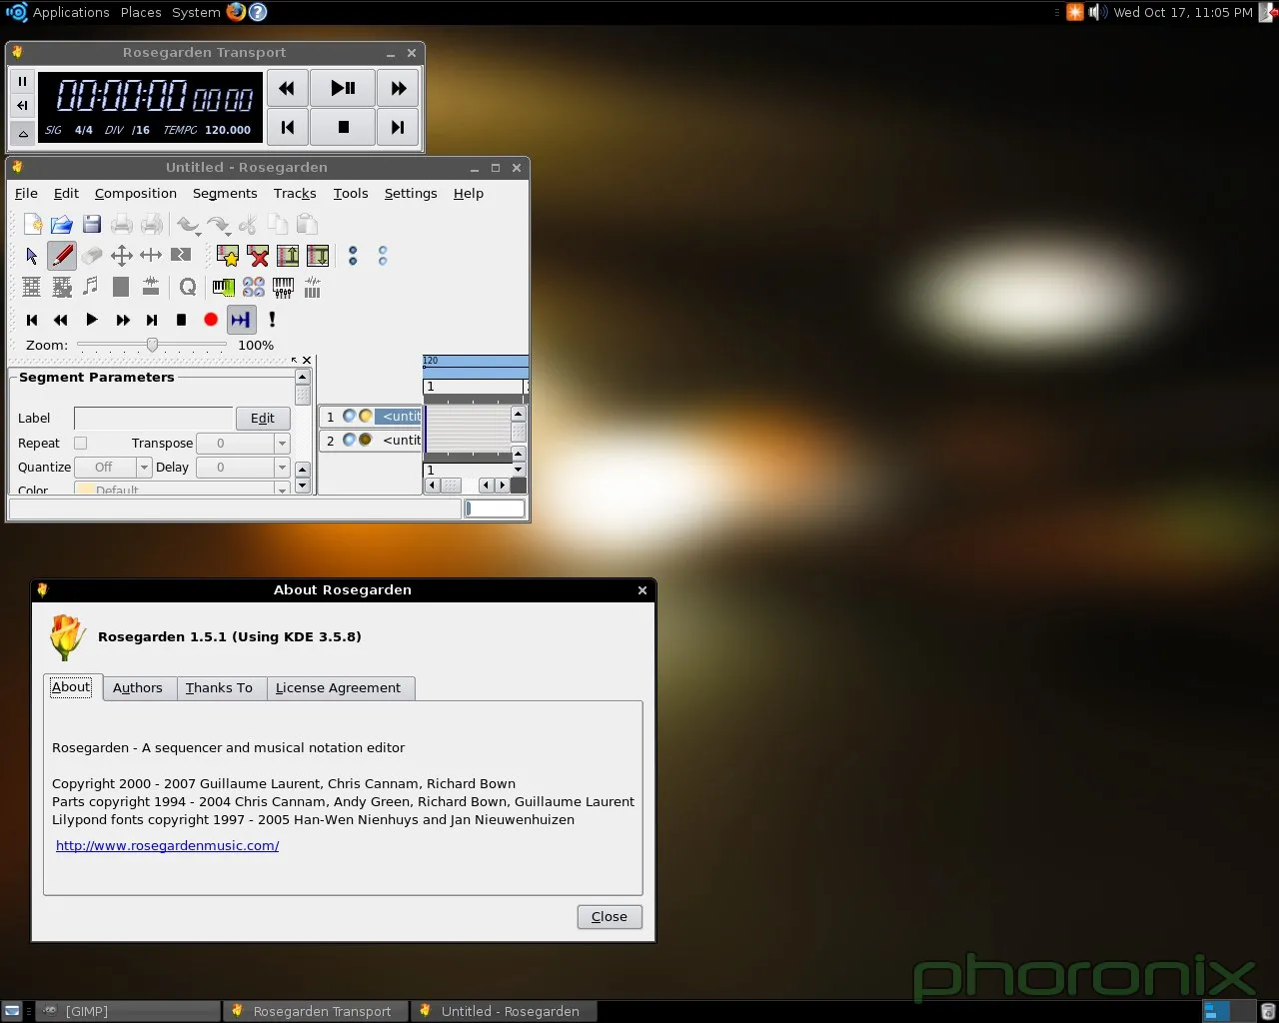The image size is (1279, 1023).
Task: Open the Thanks To tab
Action: coord(219,688)
